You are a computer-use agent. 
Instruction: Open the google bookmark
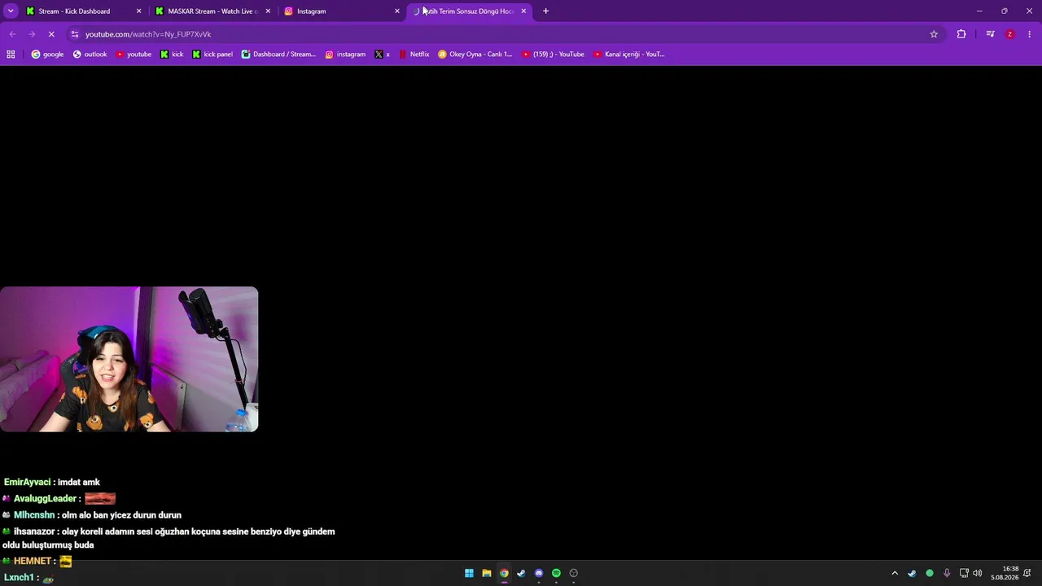pyautogui.click(x=47, y=55)
